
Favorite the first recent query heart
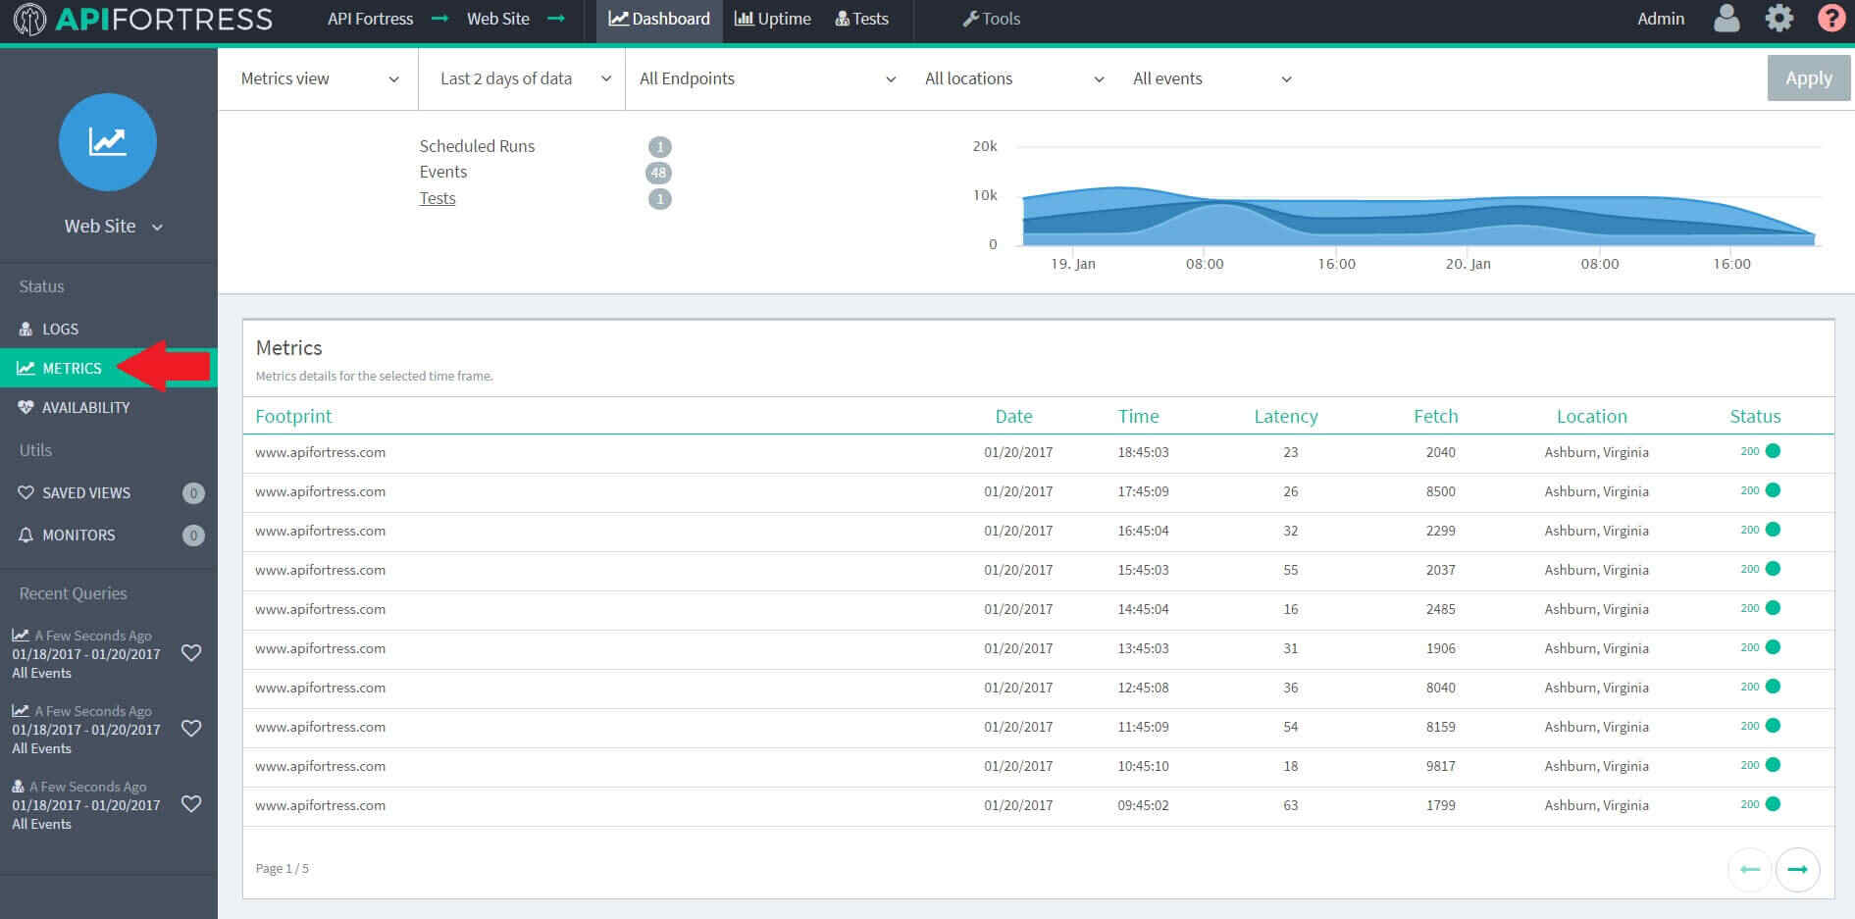click(x=191, y=653)
